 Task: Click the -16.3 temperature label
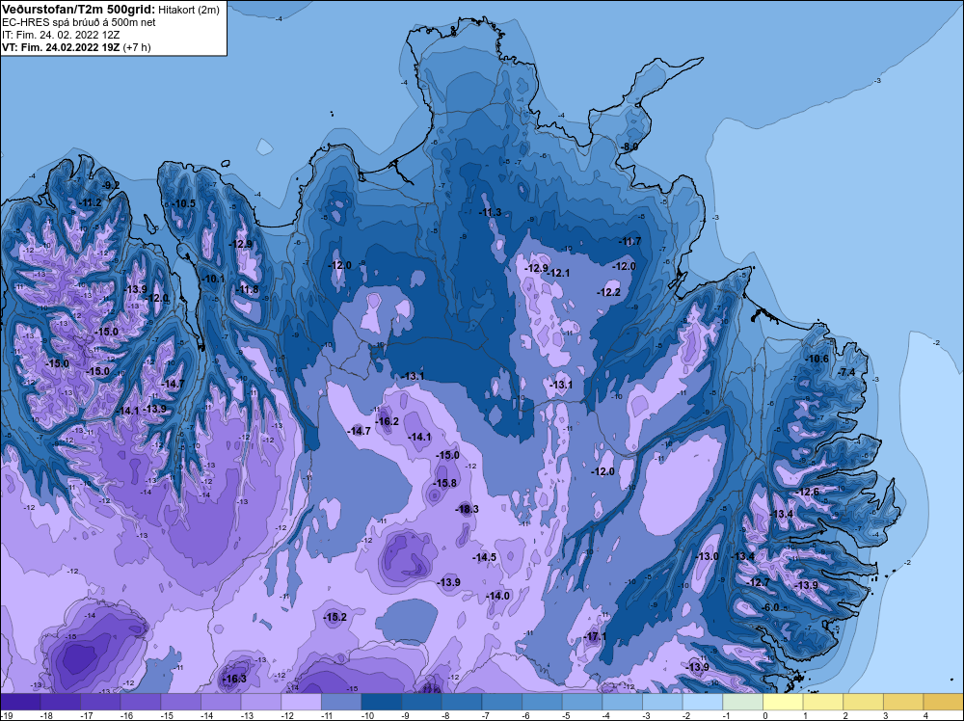tap(235, 679)
